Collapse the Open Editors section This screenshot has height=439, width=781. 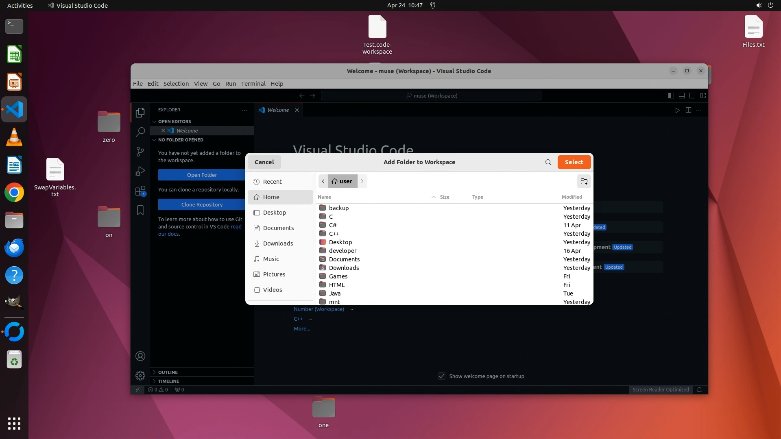(x=174, y=122)
